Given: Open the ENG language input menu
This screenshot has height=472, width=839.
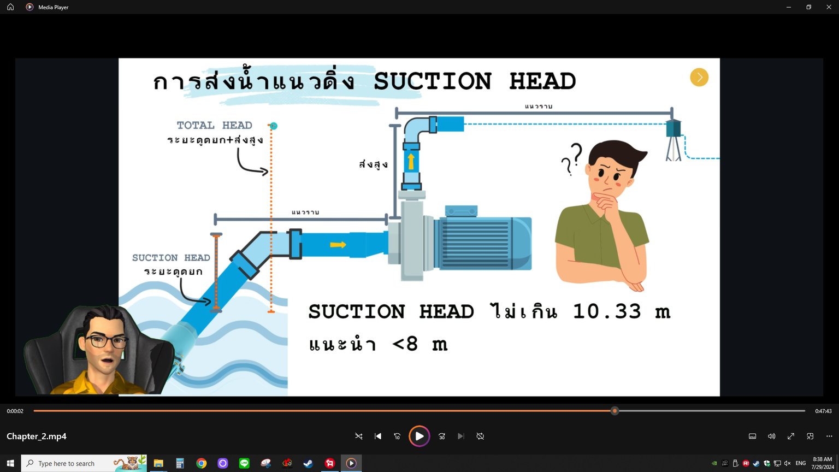Looking at the screenshot, I should [801, 463].
